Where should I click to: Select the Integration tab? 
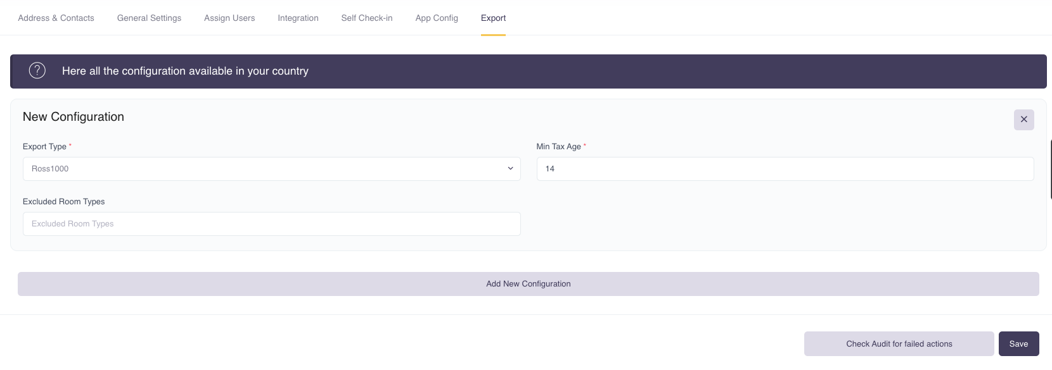(298, 18)
